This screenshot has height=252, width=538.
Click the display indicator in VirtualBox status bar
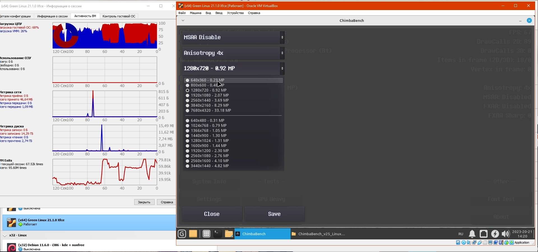coord(490,242)
